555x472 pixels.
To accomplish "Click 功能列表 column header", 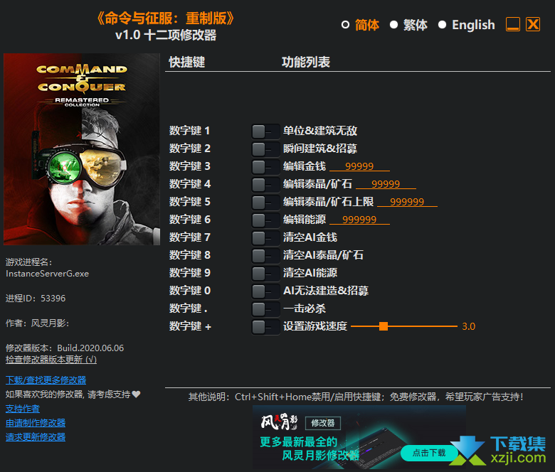I will pyautogui.click(x=306, y=63).
